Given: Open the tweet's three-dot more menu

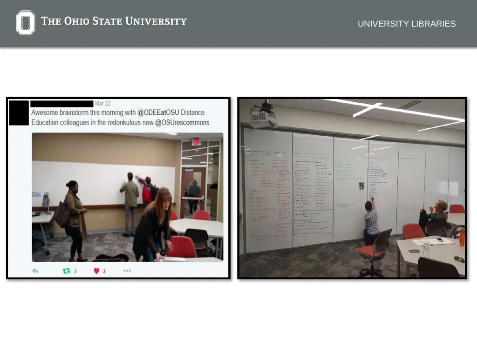Looking at the screenshot, I should [127, 271].
